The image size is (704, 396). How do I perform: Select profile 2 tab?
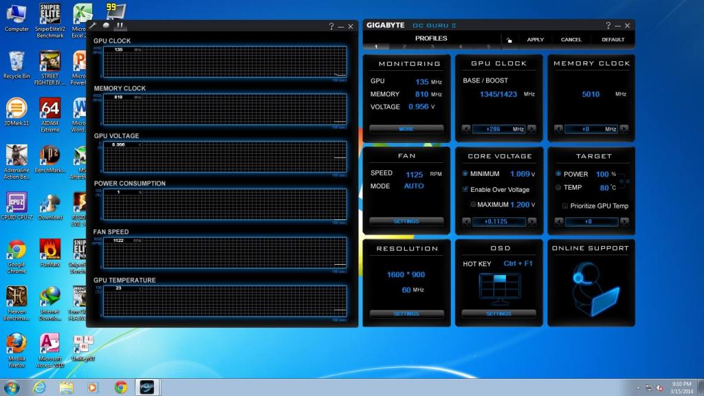pyautogui.click(x=404, y=47)
